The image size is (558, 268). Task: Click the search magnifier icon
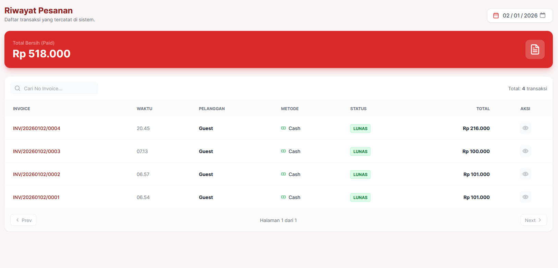pyautogui.click(x=17, y=89)
